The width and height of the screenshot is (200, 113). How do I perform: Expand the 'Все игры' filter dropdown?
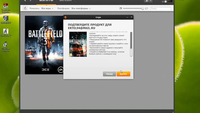pyautogui.click(x=47, y=8)
